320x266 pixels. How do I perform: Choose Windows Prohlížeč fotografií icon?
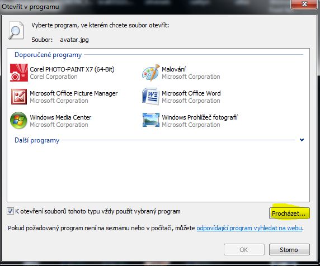click(151, 120)
